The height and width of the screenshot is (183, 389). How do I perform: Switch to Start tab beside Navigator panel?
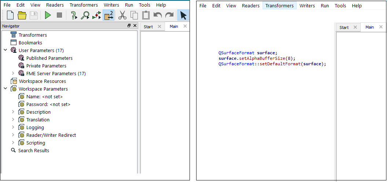tap(148, 27)
